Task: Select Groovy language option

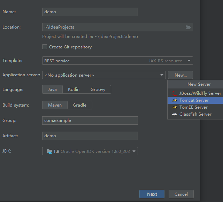Action: (98, 90)
